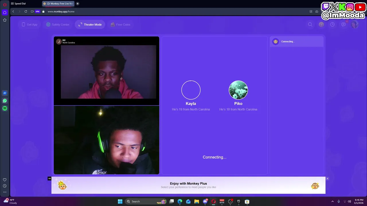Click the center "Connecting..." status text

coord(214,157)
